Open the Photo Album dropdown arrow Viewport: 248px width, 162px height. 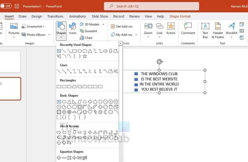pos(49,35)
